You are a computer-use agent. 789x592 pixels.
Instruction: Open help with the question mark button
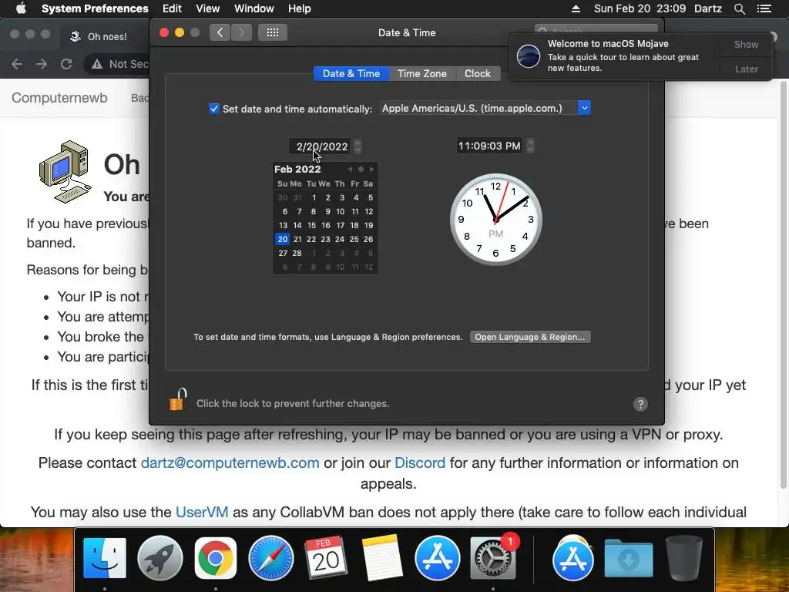640,404
